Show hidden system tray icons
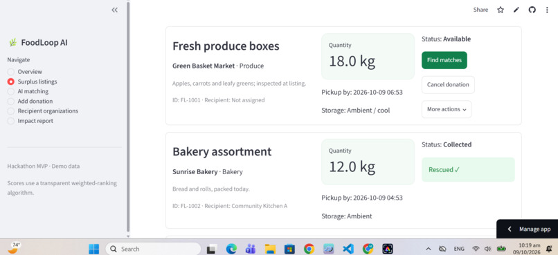The height and width of the screenshot is (255, 558). pos(429,249)
